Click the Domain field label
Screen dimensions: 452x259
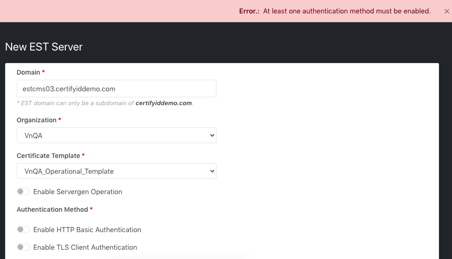point(28,72)
